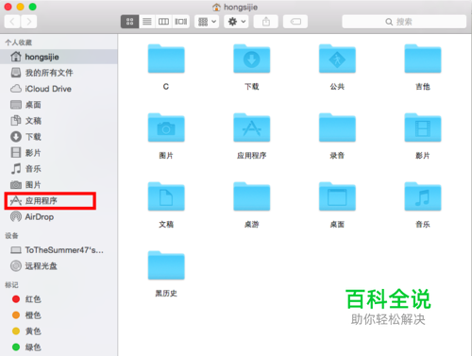Focus the 搜索 search field

coord(404,22)
